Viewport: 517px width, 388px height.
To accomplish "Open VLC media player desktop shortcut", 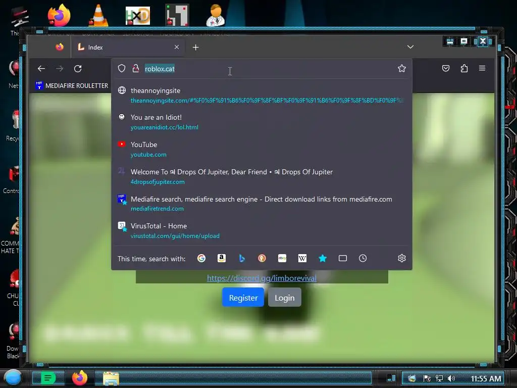I will [98, 15].
